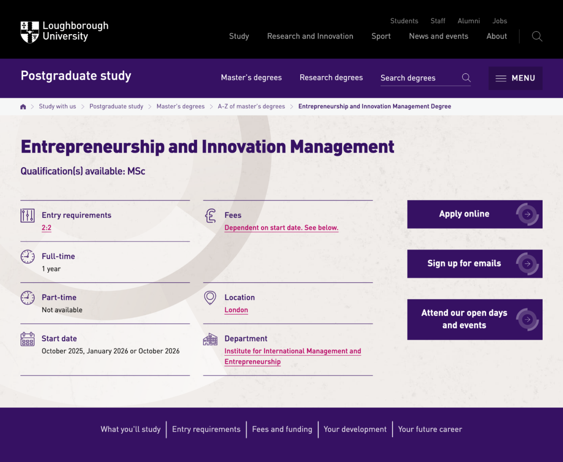Click the Start date calendar icon
This screenshot has width=563, height=462.
(27, 339)
